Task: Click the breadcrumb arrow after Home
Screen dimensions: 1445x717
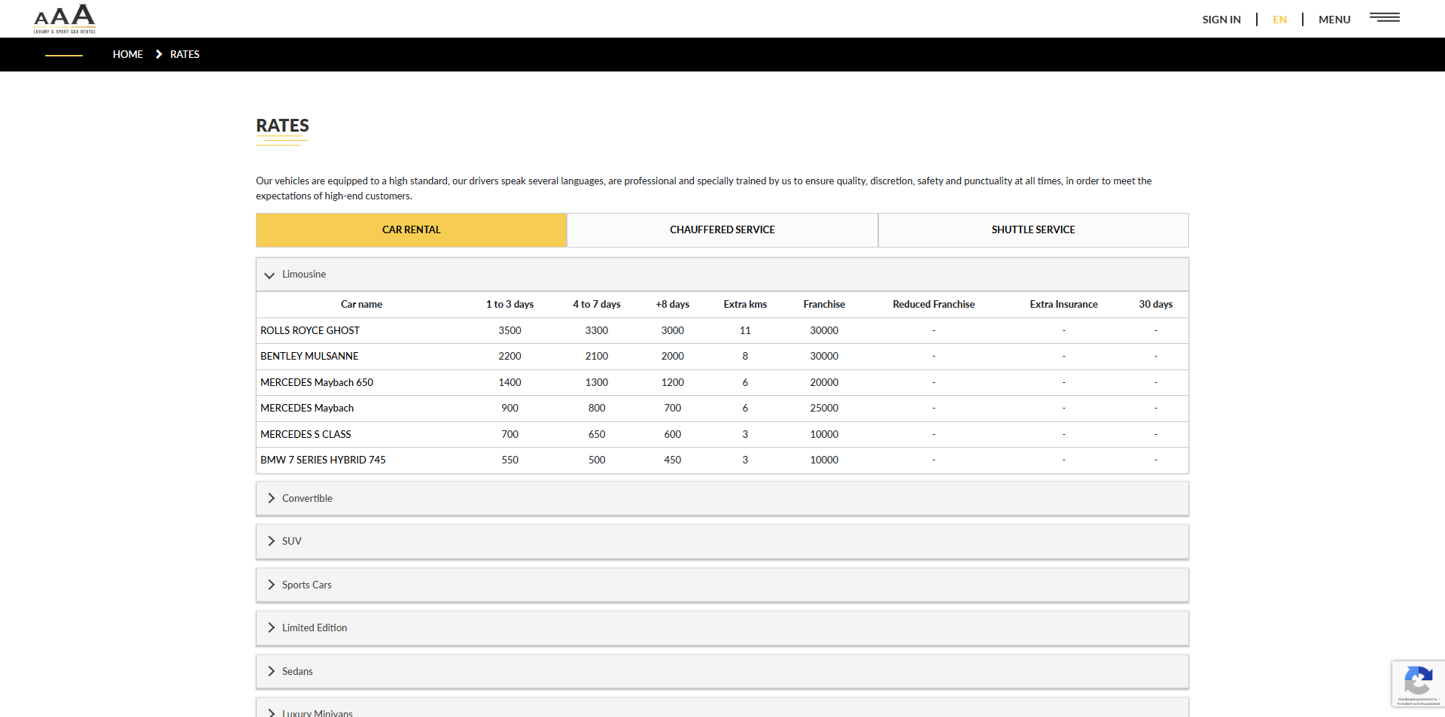Action: [x=159, y=54]
